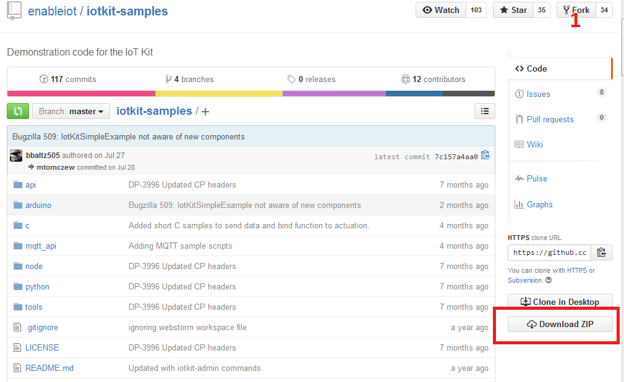Open mtomczew committer profile link
This screenshot has height=382, width=624.
[55, 168]
